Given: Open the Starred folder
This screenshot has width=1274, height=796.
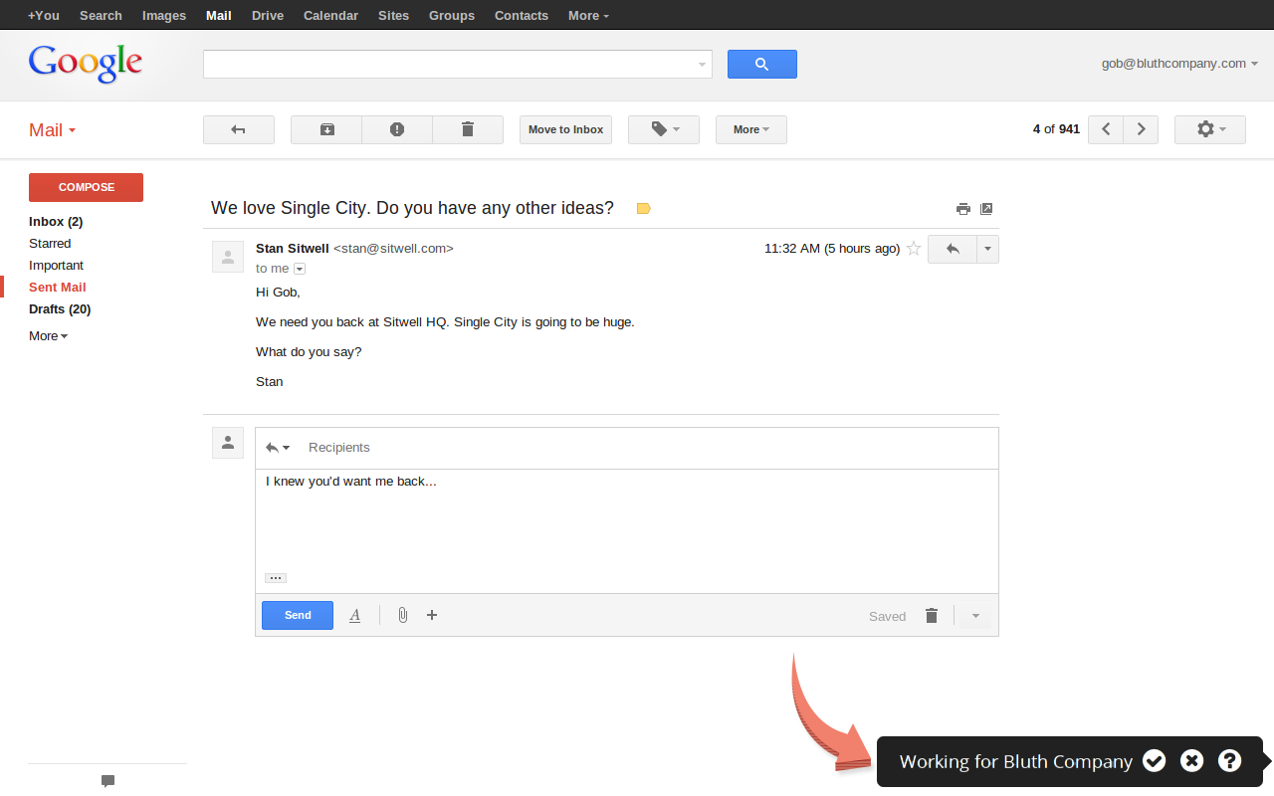Looking at the screenshot, I should click(50, 244).
